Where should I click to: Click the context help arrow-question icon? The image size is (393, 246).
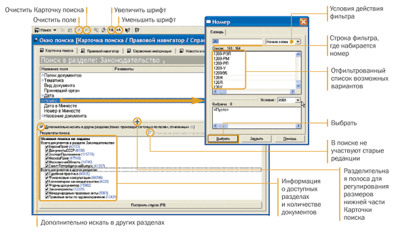(127, 30)
